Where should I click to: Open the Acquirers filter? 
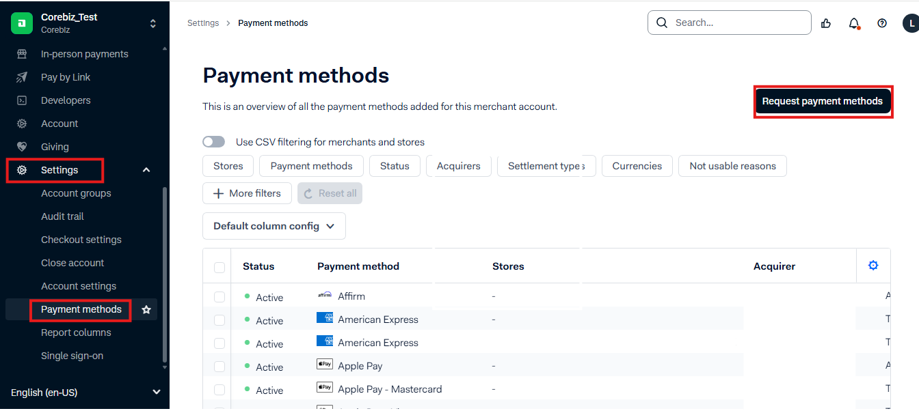coord(459,166)
